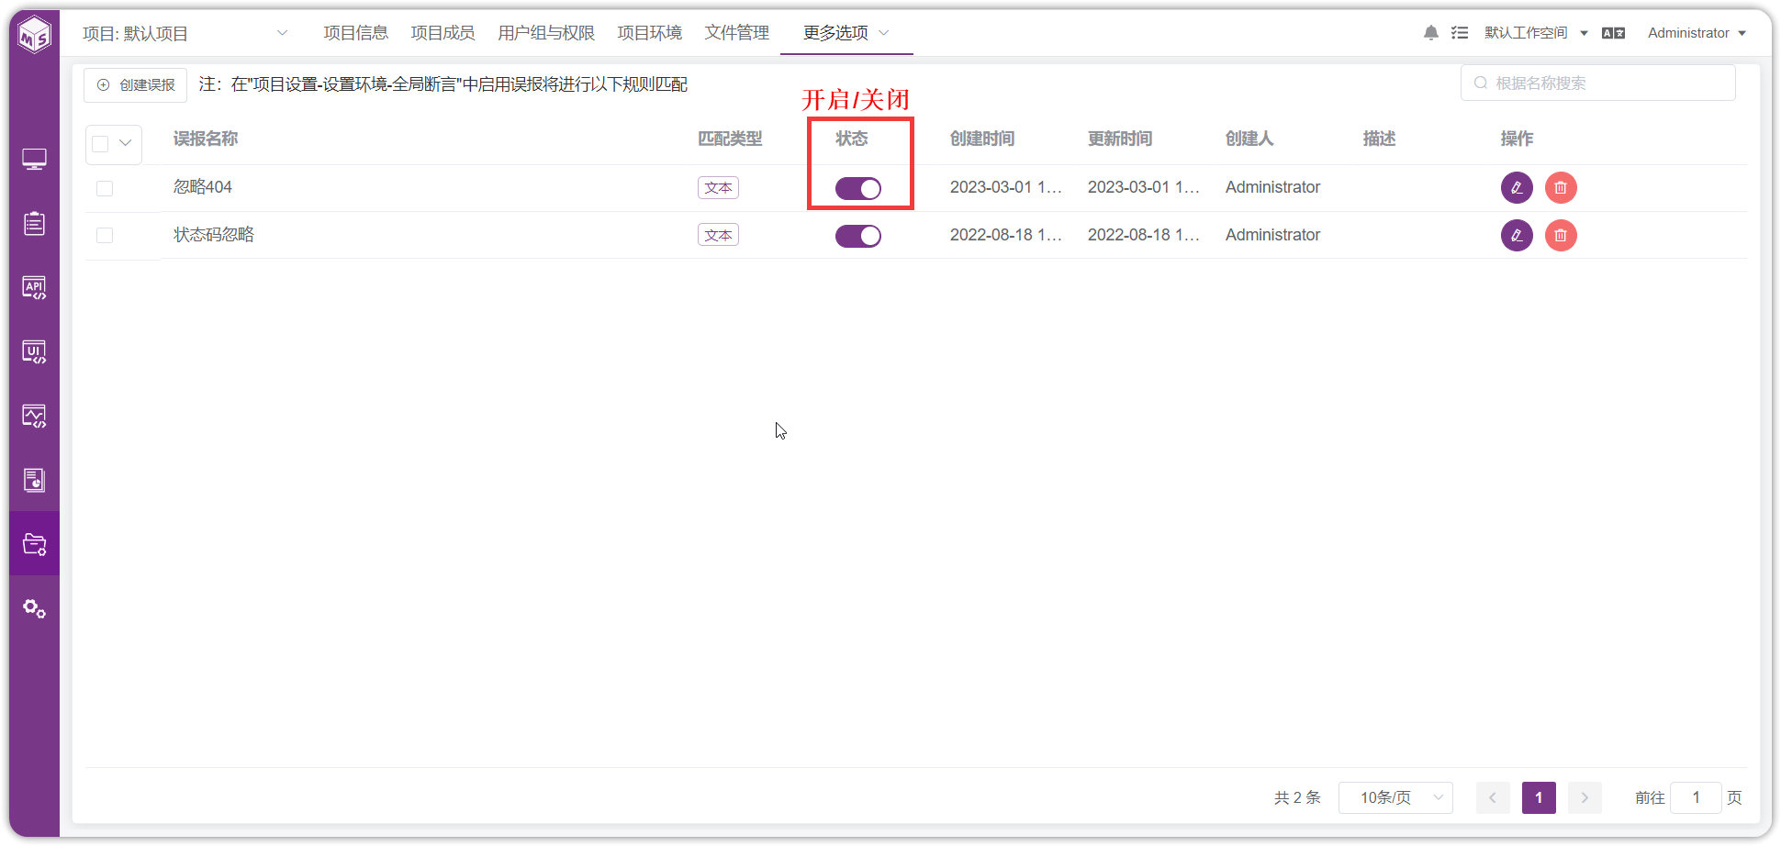Delete the 状态码忽略 rule

1561,235
